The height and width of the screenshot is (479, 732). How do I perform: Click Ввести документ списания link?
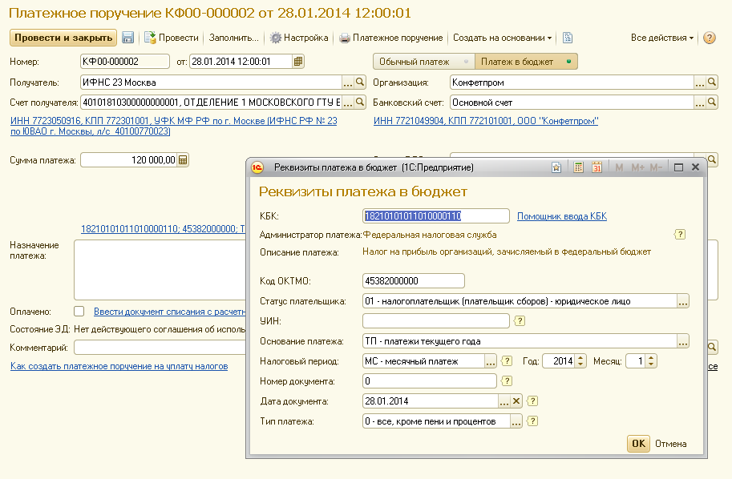click(169, 312)
